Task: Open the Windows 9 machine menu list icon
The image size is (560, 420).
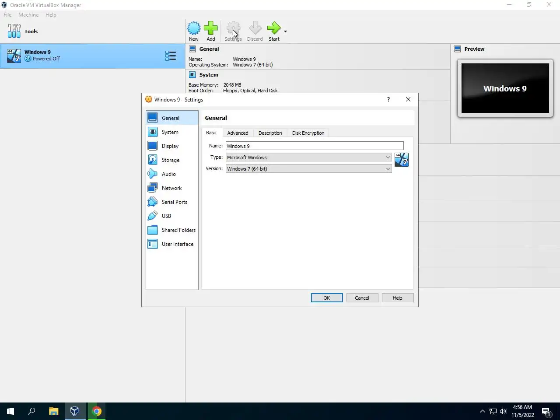Action: [x=171, y=56]
